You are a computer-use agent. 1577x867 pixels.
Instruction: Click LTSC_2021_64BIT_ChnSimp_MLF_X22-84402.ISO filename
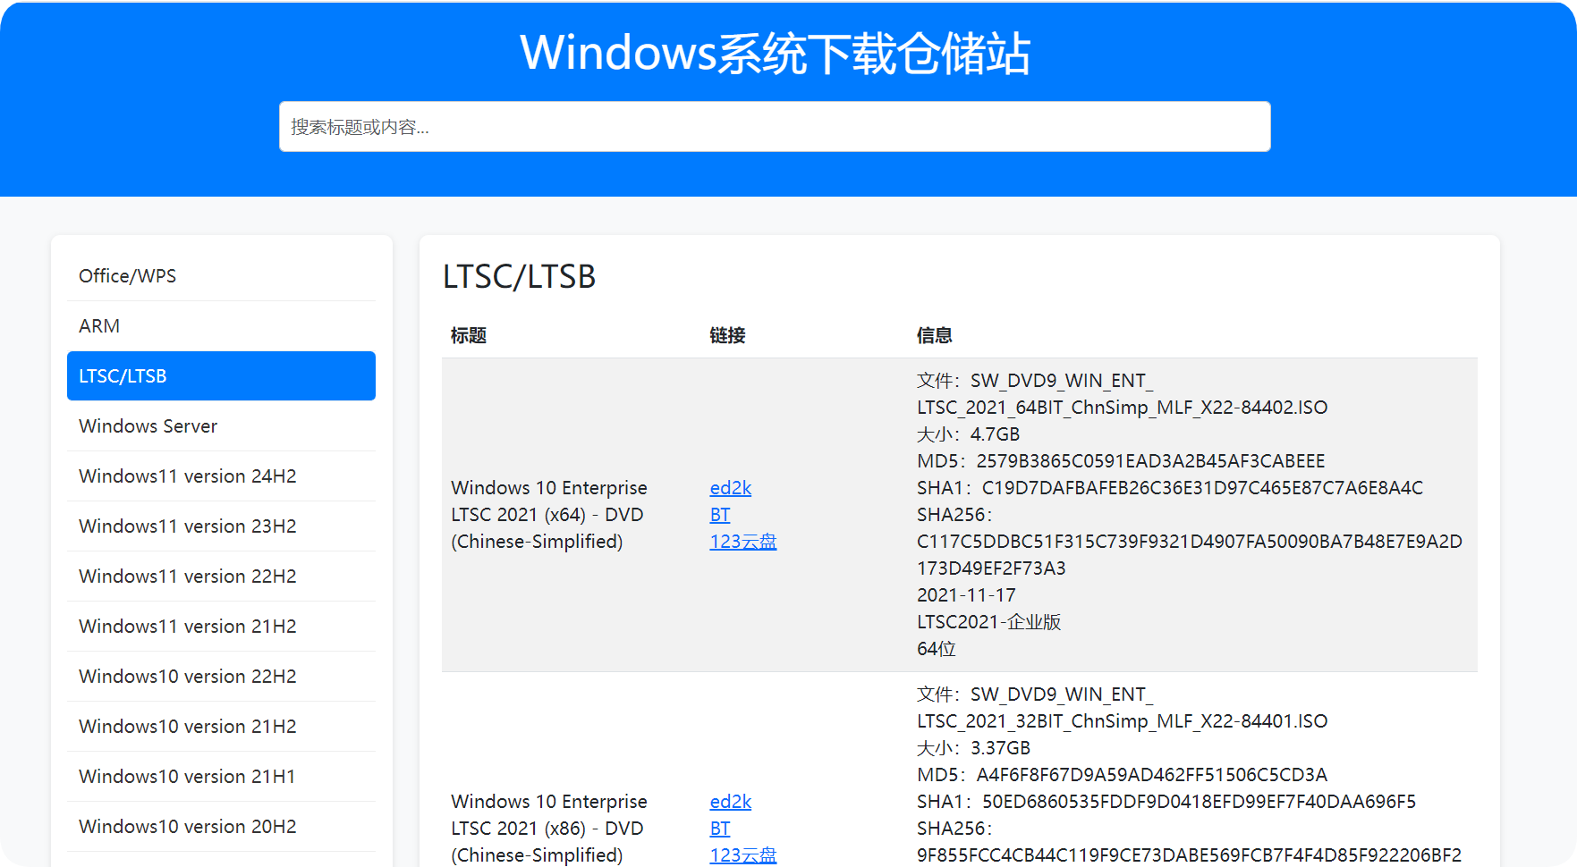pos(1123,408)
